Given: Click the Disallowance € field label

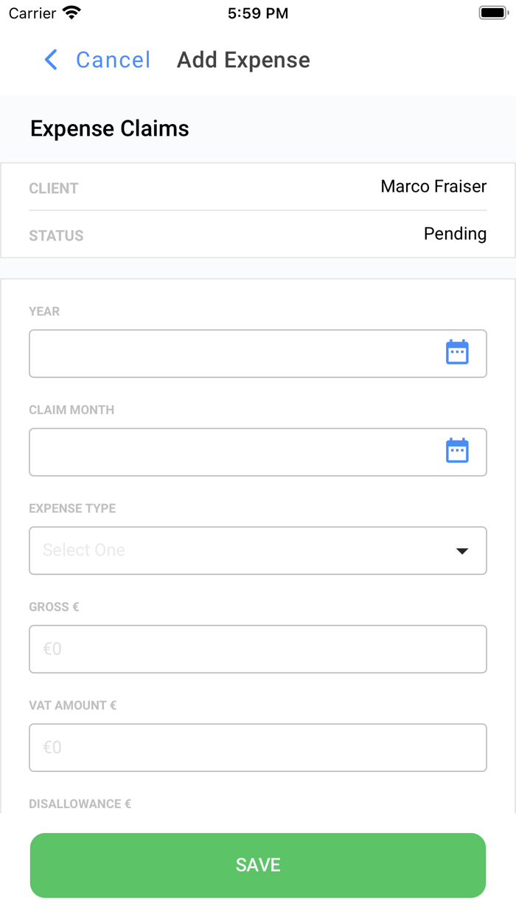Looking at the screenshot, I should pyautogui.click(x=80, y=804).
